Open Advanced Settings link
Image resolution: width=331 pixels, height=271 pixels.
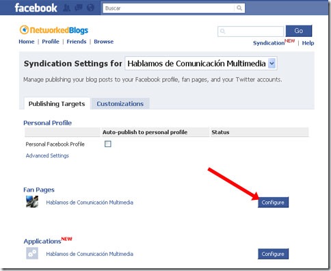pyautogui.click(x=47, y=155)
